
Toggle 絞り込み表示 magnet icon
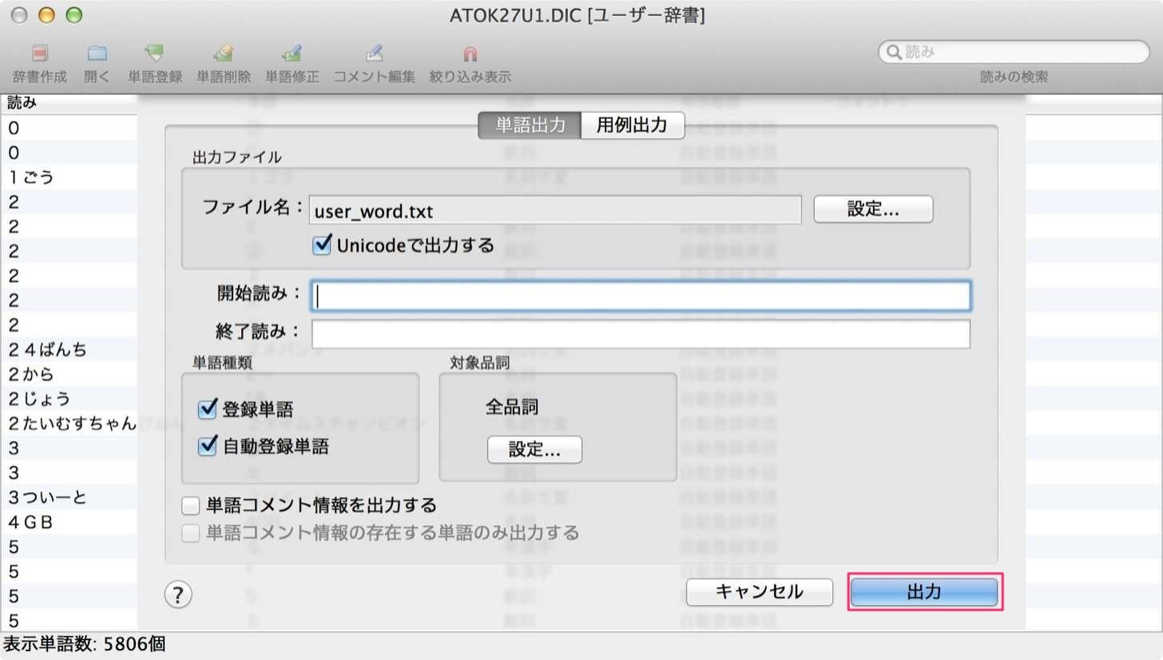470,54
